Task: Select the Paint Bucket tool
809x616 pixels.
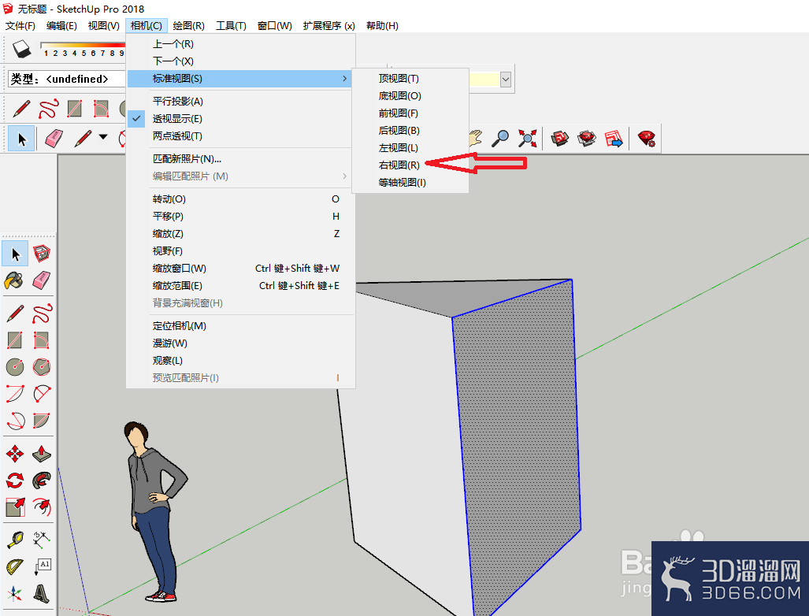Action: 14,280
